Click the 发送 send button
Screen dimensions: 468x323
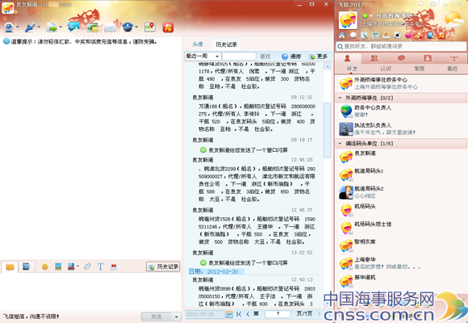156,317
